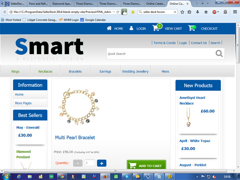Open the Adblock icon dropdown

pyautogui.click(x=218, y=12)
